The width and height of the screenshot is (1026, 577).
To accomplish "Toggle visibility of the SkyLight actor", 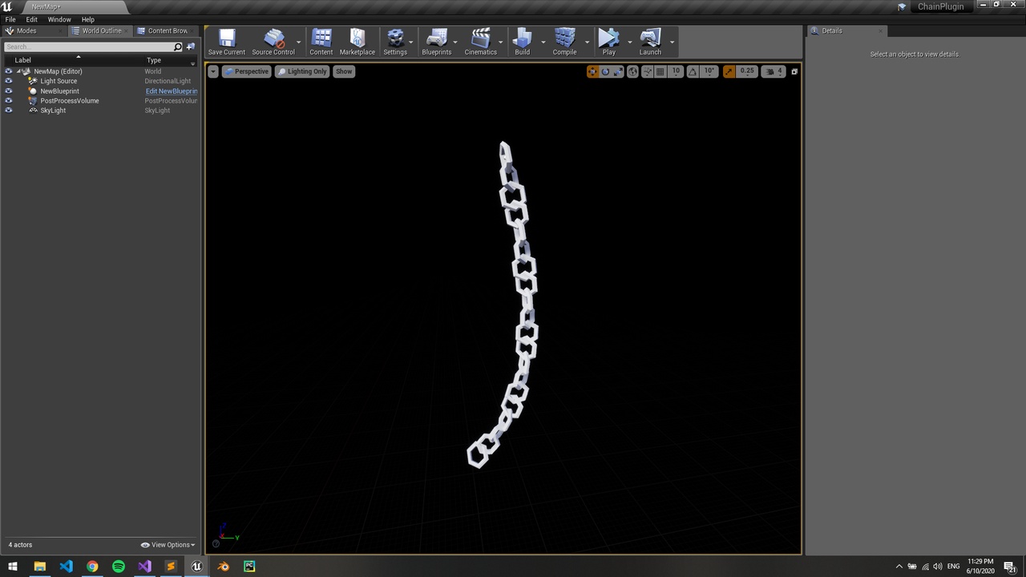I will pos(8,110).
